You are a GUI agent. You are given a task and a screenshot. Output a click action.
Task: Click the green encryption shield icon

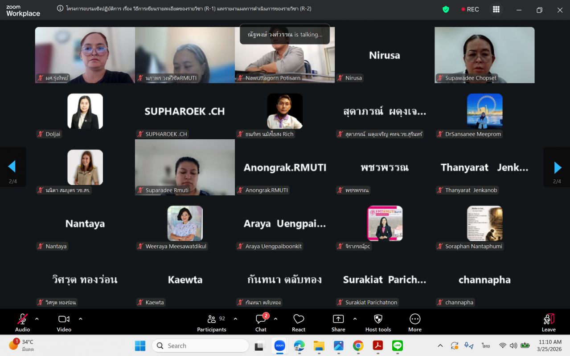(x=446, y=9)
